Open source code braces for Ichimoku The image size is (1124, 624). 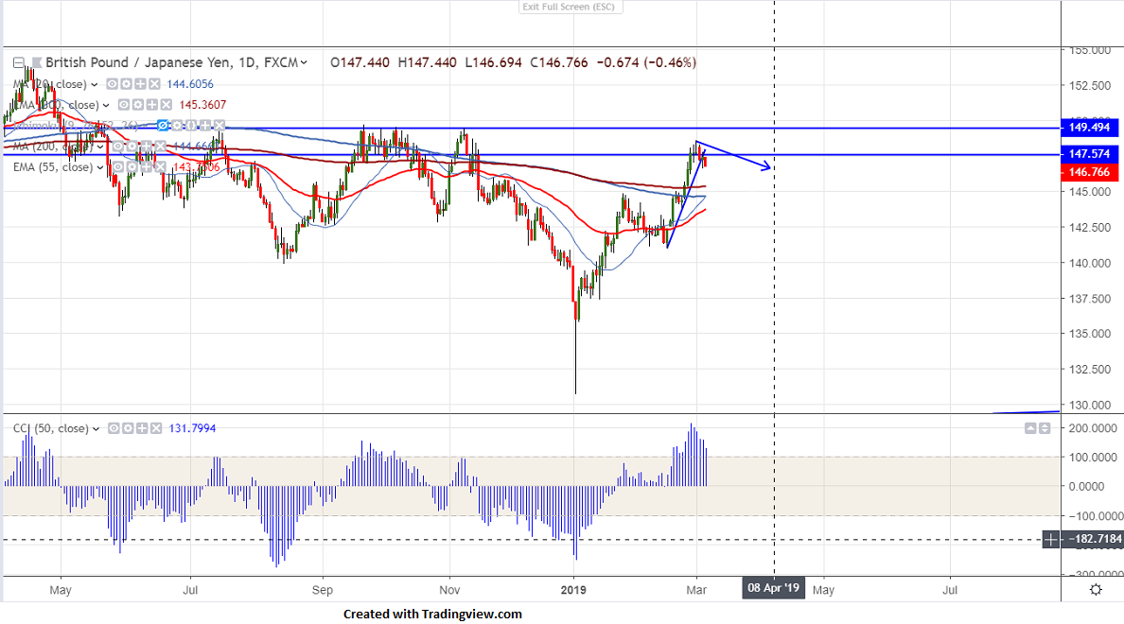(x=191, y=126)
